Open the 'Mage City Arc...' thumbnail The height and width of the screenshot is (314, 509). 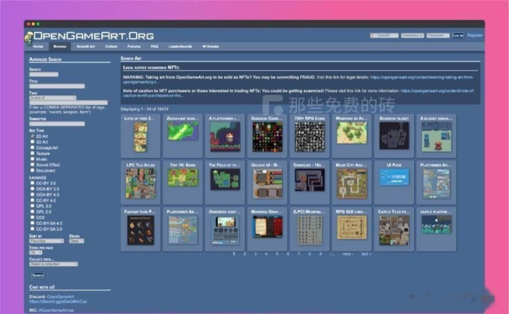coord(352,182)
